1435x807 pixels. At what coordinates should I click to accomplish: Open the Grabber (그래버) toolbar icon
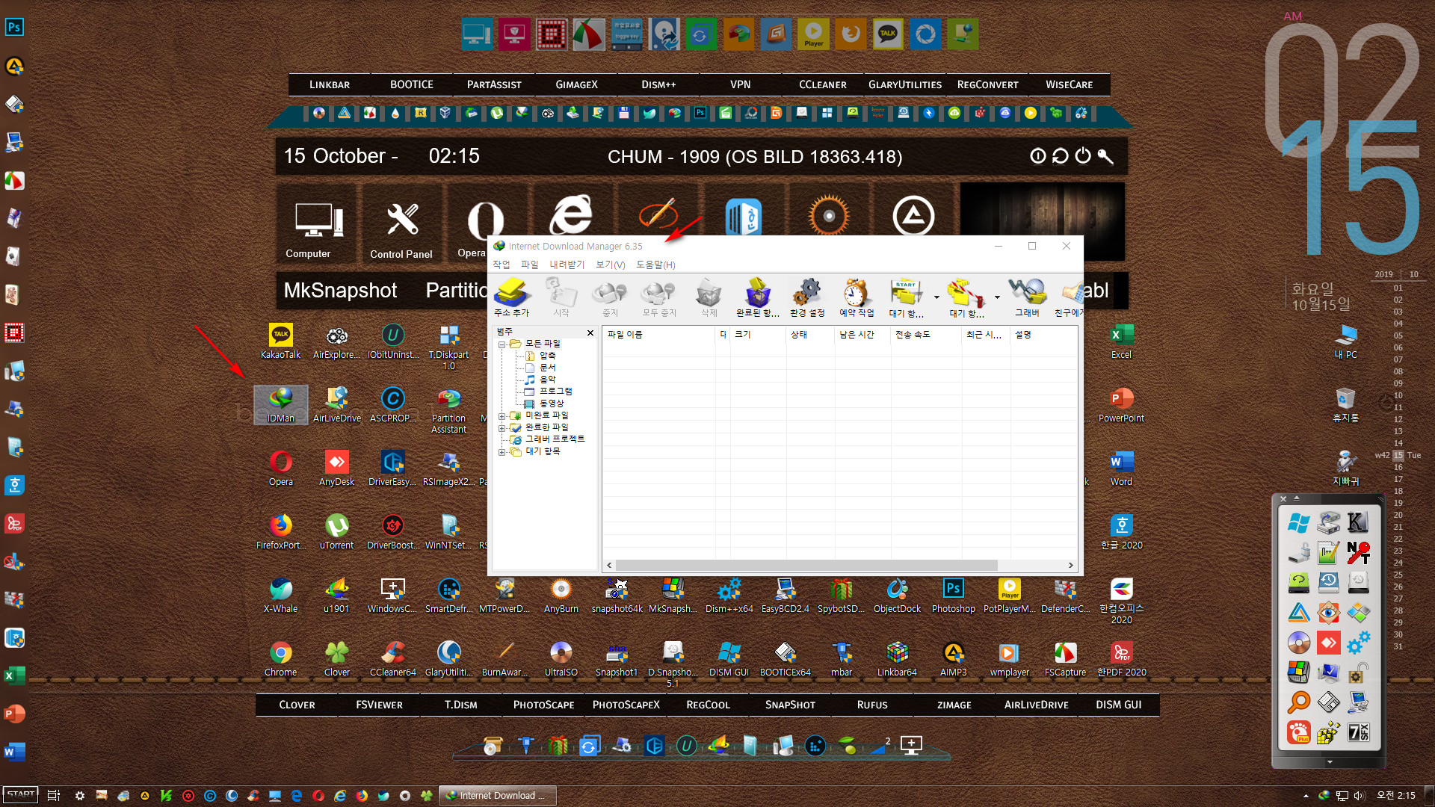click(1027, 297)
